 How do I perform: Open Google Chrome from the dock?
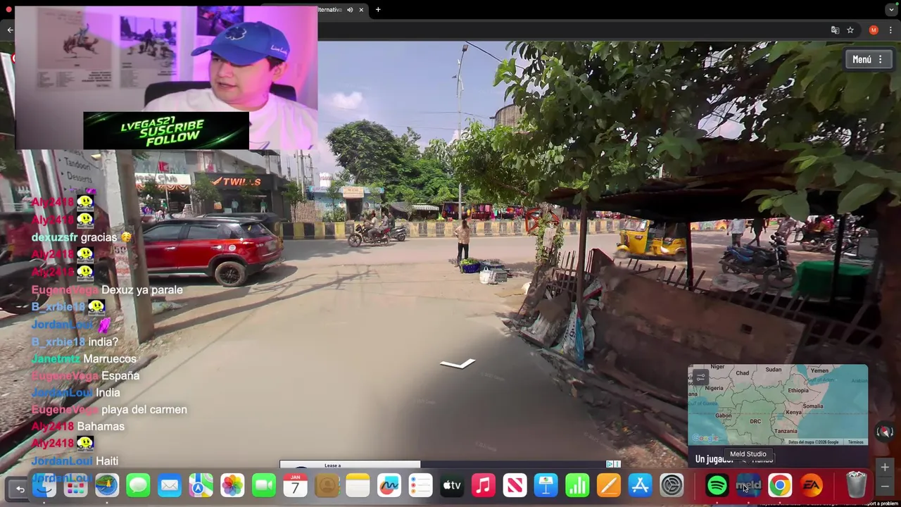coord(780,486)
